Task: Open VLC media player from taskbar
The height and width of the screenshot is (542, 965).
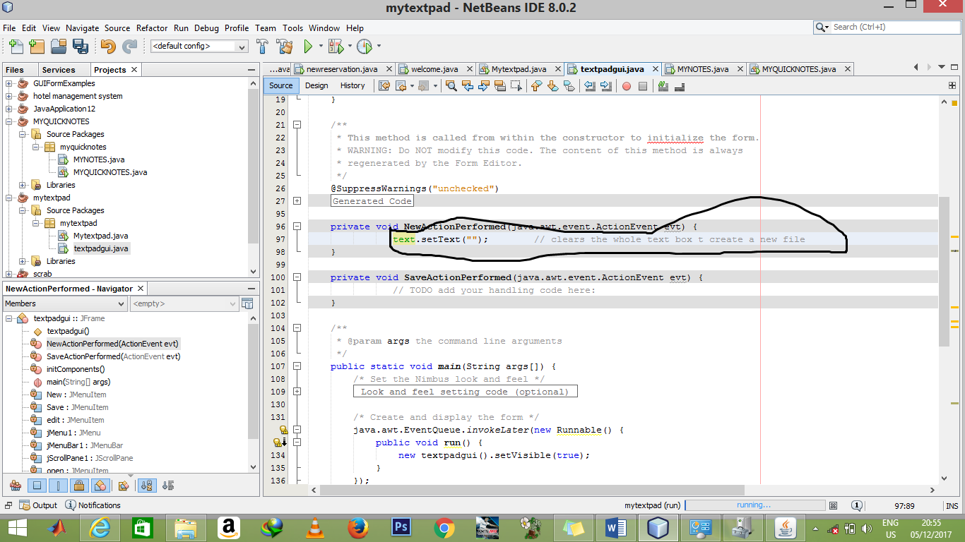Action: click(x=315, y=527)
